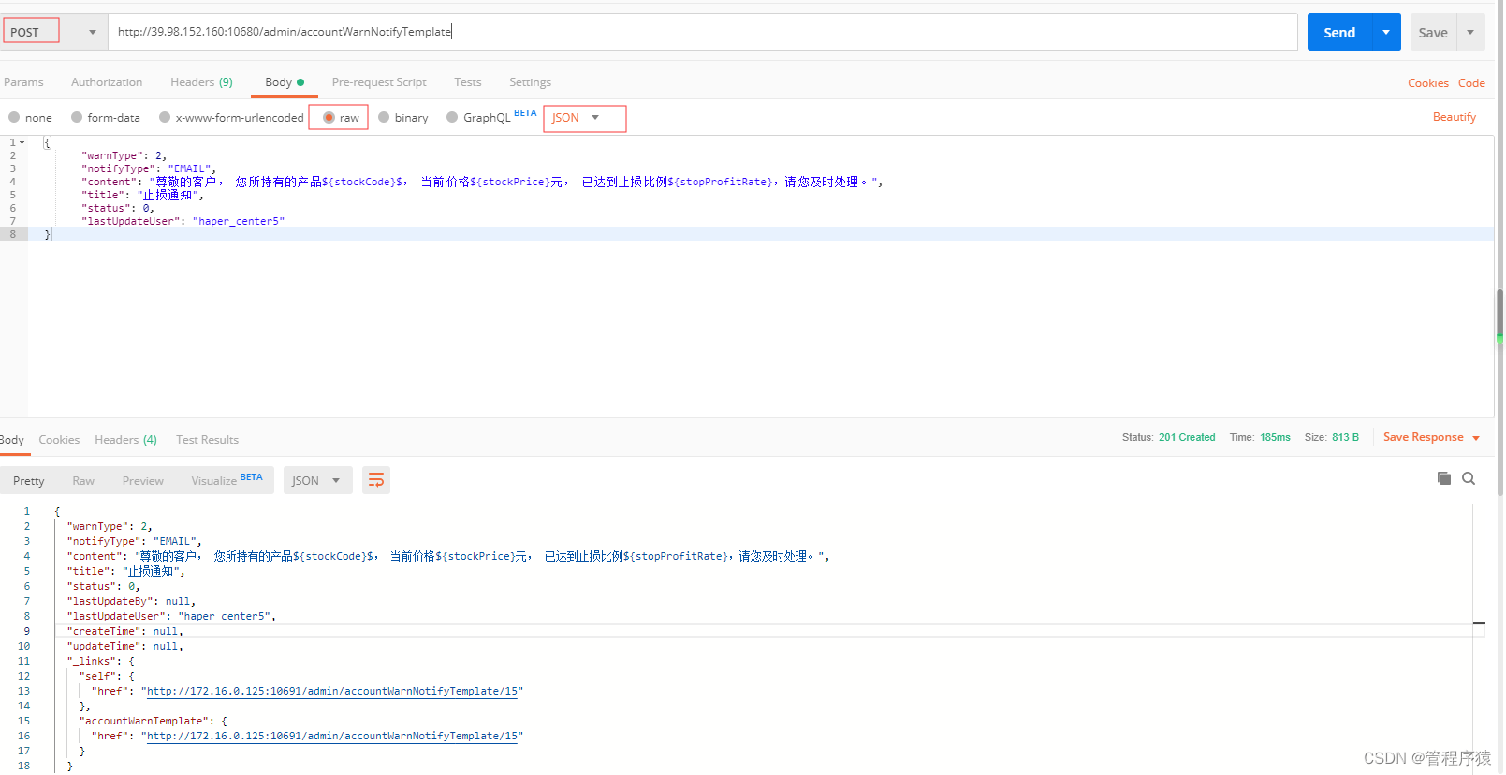Open the response Headers (4) tab
This screenshot has height=775, width=1506.
[x=125, y=440]
